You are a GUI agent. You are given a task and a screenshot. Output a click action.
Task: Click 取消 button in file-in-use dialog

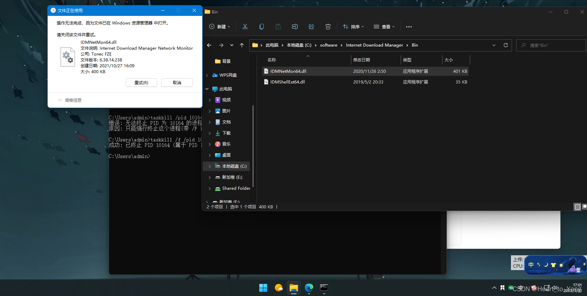coord(177,83)
